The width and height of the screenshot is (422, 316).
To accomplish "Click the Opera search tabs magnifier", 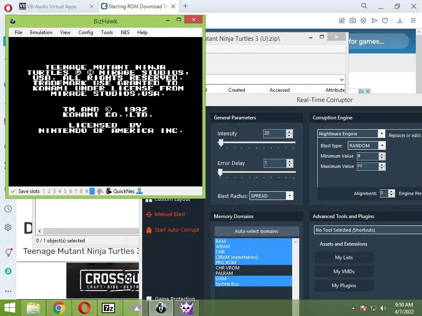I will click(x=364, y=6).
